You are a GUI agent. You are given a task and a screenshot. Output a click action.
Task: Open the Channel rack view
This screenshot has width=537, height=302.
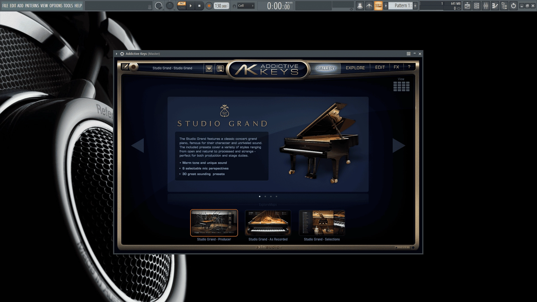pyautogui.click(x=477, y=6)
